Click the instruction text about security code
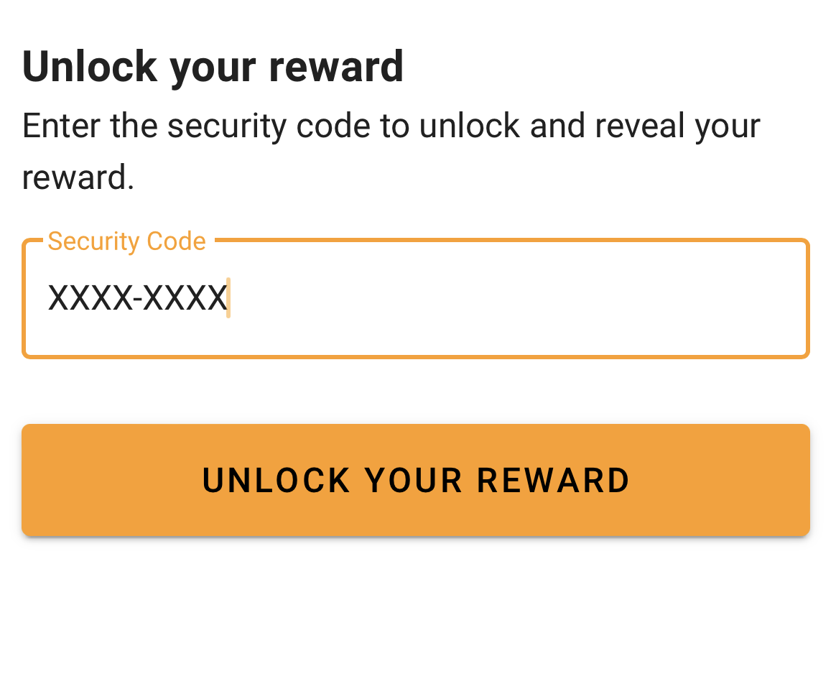The height and width of the screenshot is (684, 836). (x=391, y=125)
